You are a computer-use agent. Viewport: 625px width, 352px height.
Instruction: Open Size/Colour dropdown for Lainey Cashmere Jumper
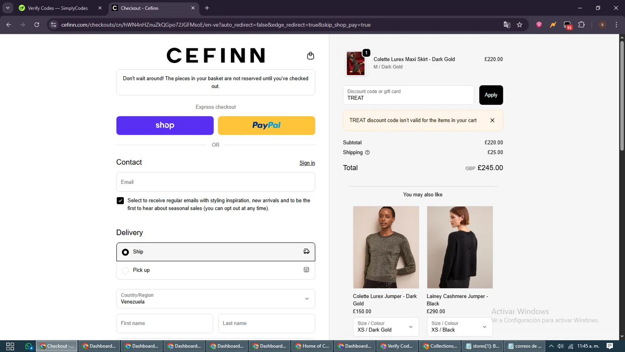[460, 327]
